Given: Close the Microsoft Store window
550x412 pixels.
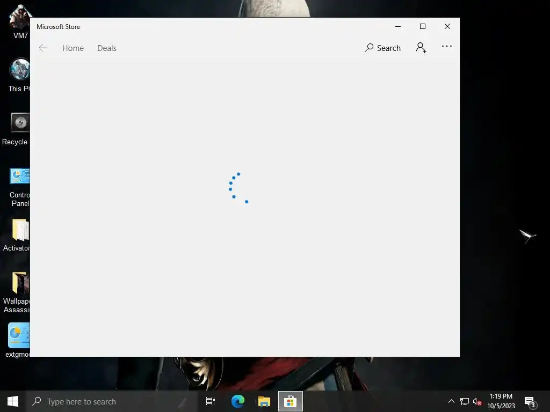Looking at the screenshot, I should pos(447,27).
